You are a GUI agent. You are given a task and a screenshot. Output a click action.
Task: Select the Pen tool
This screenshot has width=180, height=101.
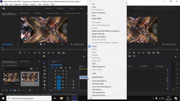coord(44,81)
